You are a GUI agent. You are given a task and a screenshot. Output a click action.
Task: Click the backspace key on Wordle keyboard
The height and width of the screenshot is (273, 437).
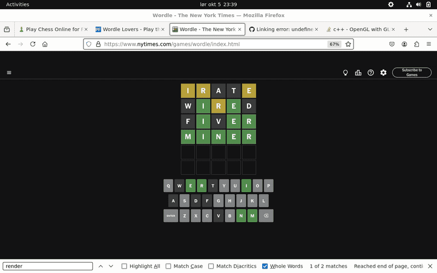266,216
